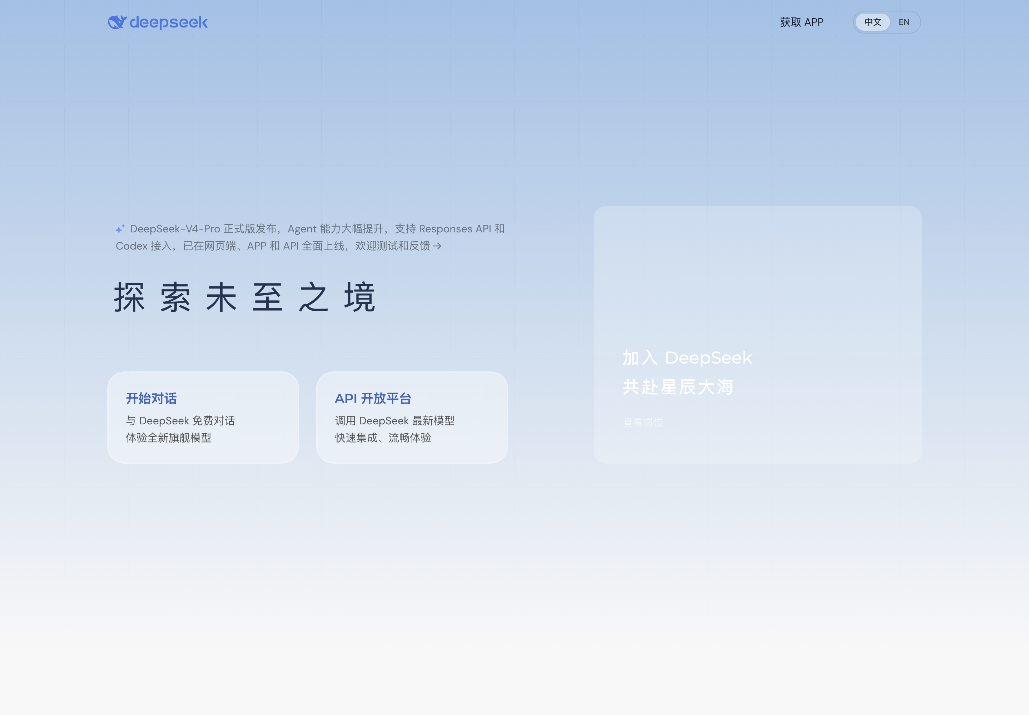This screenshot has width=1029, height=715.
Task: Click the 共赴星辰大海 text
Action: coord(678,386)
